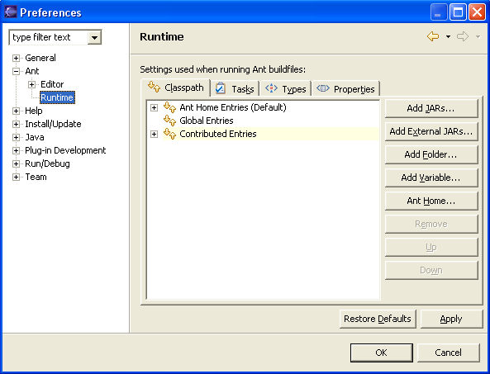Select Runtime under Ant
The width and height of the screenshot is (490, 374).
(x=57, y=97)
